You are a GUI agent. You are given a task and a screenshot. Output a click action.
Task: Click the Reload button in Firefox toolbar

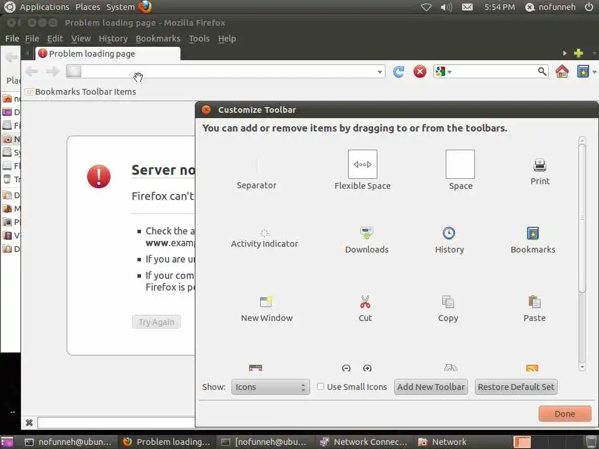click(x=398, y=71)
